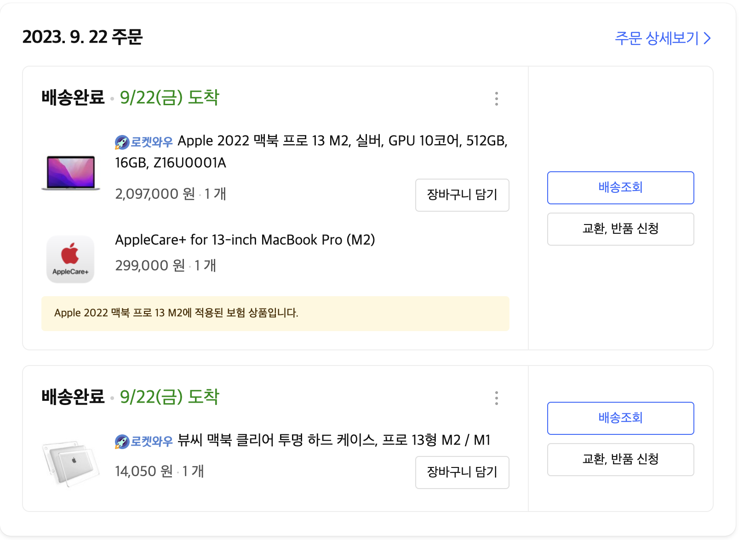Viewport: 744px width, 540px height.
Task: Open 주문 상세보기 order details link
Action: tap(663, 38)
